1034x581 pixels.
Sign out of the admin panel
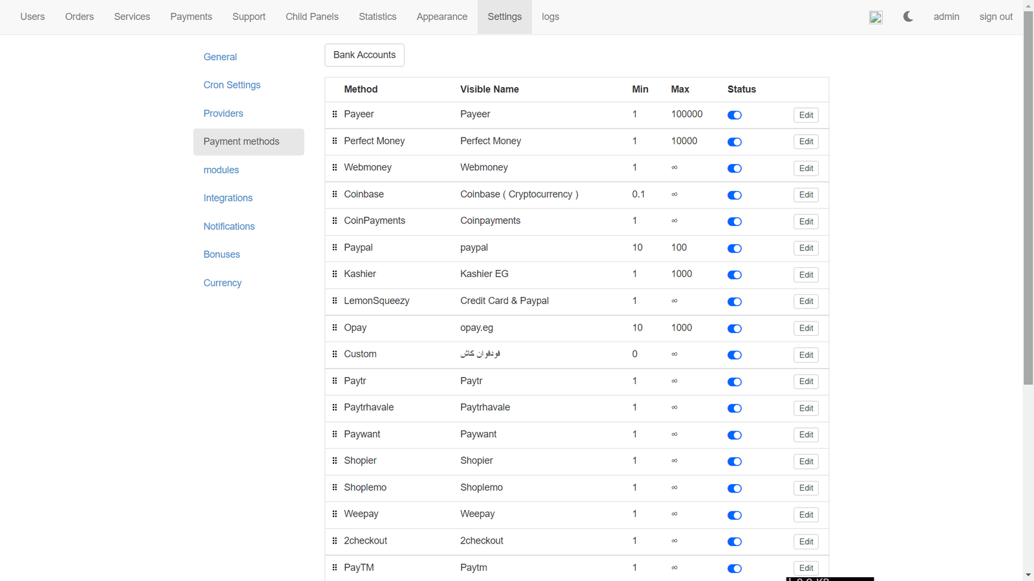(x=995, y=17)
